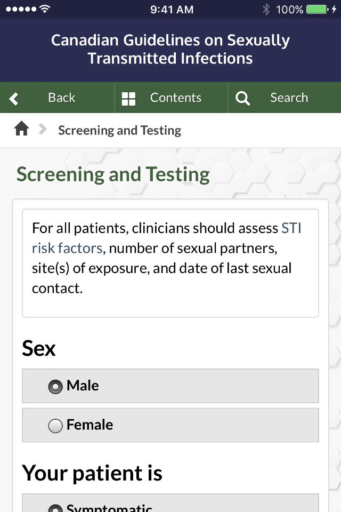Tap the Screening and Testing breadcrumb label
The width and height of the screenshot is (341, 512).
coord(119,130)
